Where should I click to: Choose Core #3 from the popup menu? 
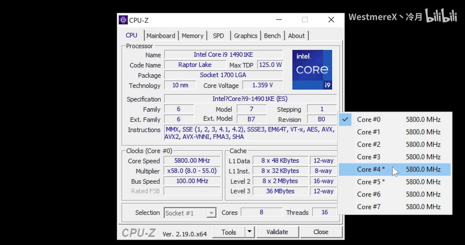tap(395, 157)
